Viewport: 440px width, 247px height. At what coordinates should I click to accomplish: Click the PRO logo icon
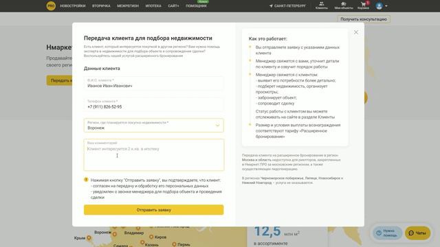click(x=51, y=5)
